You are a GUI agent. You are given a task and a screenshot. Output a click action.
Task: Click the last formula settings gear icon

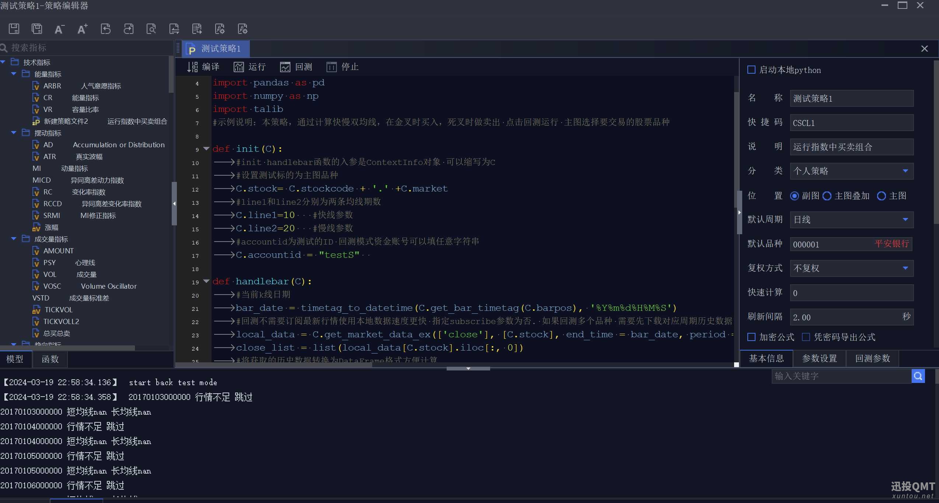pos(242,29)
